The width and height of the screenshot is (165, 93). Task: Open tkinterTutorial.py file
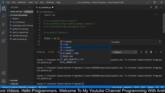[x=20, y=36]
